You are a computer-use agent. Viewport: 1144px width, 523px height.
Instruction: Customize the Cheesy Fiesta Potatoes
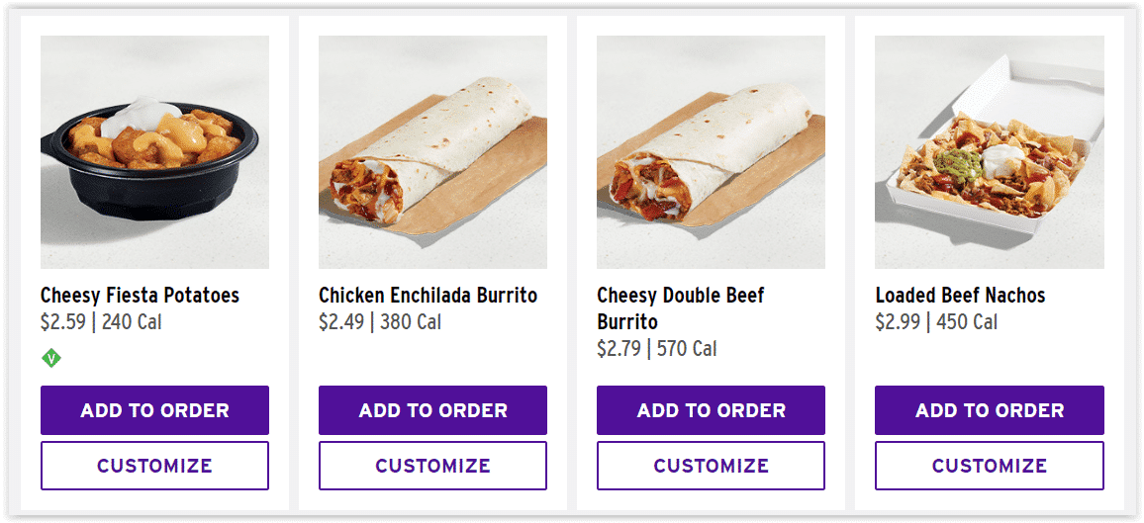coord(154,466)
